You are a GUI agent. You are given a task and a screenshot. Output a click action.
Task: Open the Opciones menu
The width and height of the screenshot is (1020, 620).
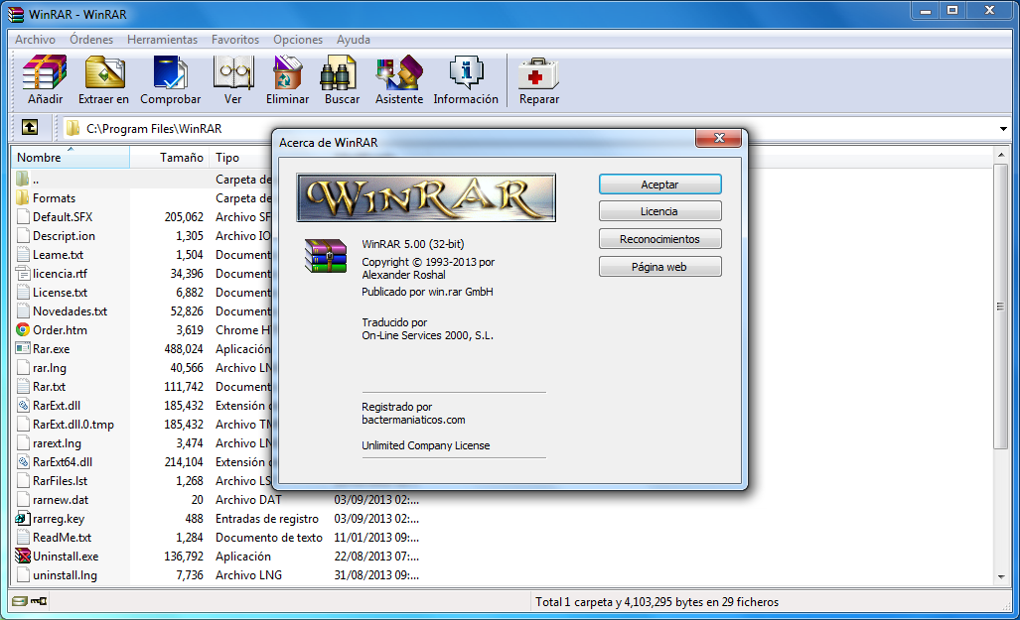[297, 39]
